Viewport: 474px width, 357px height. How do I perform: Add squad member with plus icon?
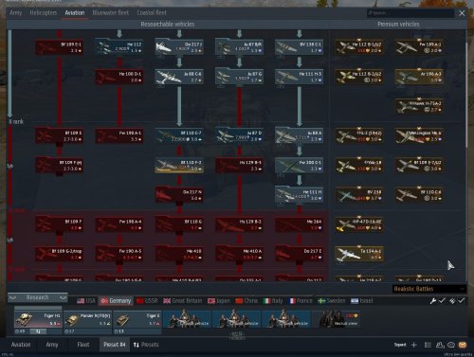(414, 345)
